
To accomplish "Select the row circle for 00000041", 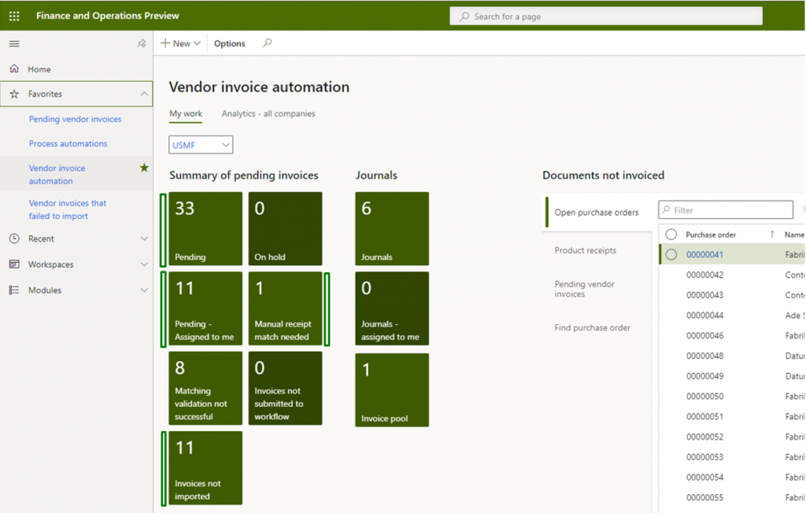I will (x=671, y=254).
